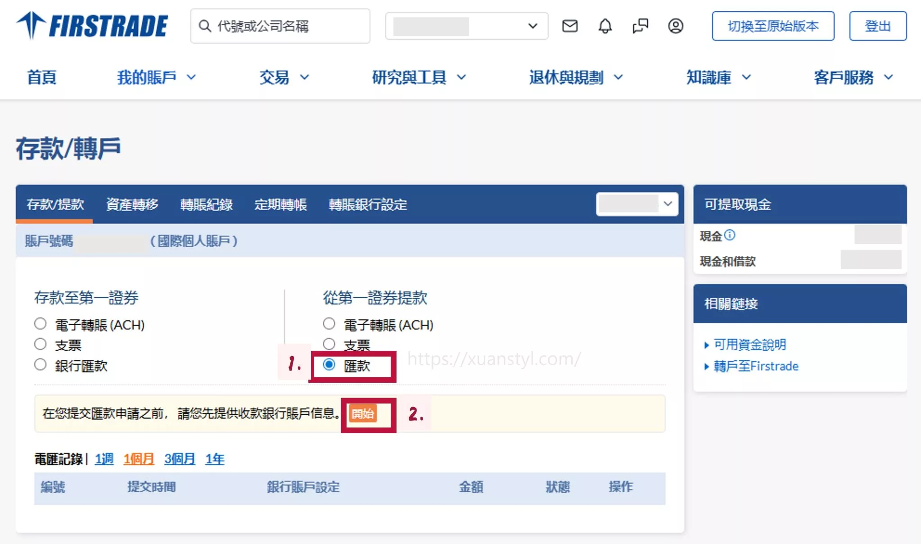This screenshot has width=921, height=544.
Task: Switch to 存款/提款 tab
Action: coord(55,204)
